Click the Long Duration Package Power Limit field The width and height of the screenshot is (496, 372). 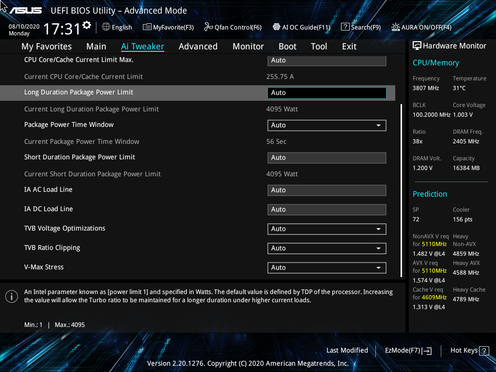327,93
